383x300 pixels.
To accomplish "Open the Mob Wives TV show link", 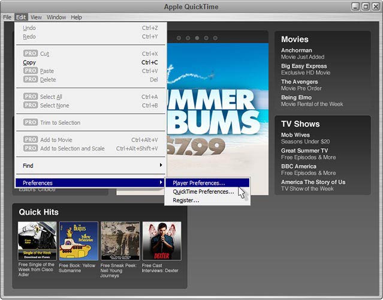I will click(297, 135).
